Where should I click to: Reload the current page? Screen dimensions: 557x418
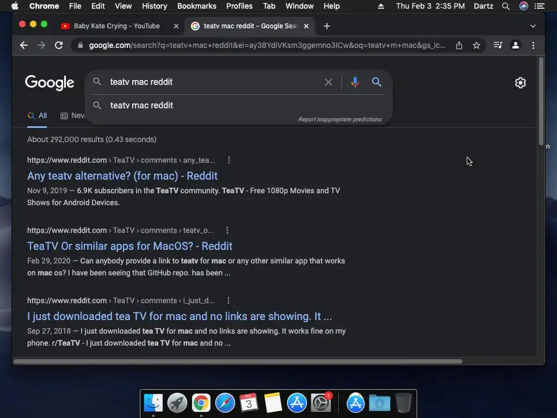tap(59, 45)
